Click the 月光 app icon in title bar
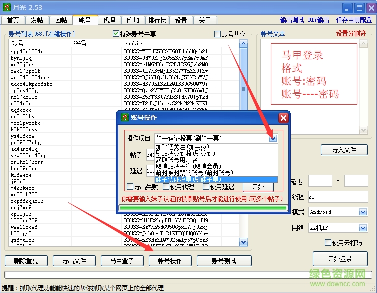This screenshot has width=377, height=293. tap(7, 7)
